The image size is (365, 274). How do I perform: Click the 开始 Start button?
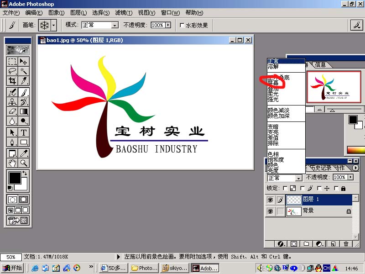[12, 268]
